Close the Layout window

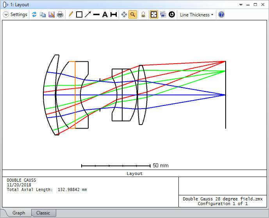(x=263, y=5)
